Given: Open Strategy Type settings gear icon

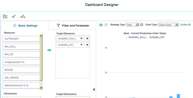Looking at the screenshot, I should click(142, 25).
